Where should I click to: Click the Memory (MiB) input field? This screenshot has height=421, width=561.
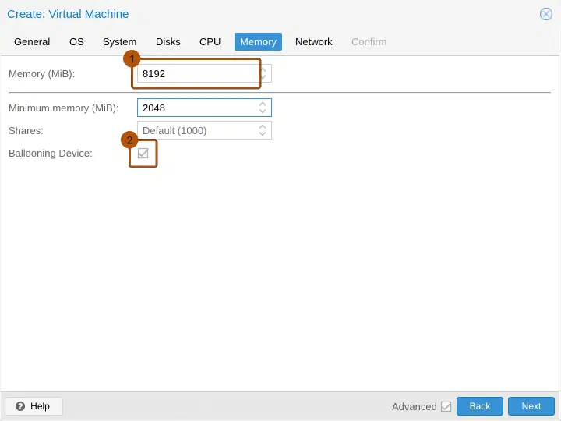(x=204, y=73)
